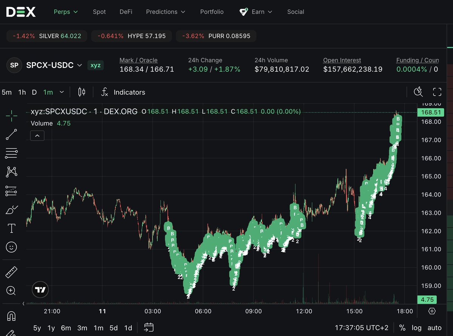Collapse the left drawing toolbar

coord(23,303)
